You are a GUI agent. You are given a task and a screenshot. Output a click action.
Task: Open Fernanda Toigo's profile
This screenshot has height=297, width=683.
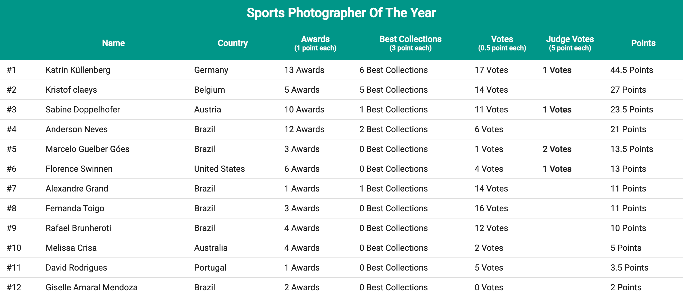pyautogui.click(x=75, y=208)
